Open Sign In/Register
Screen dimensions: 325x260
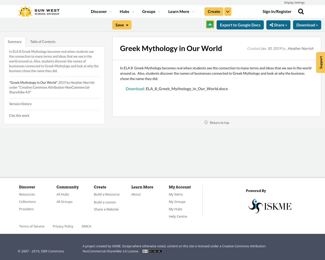[277, 11]
